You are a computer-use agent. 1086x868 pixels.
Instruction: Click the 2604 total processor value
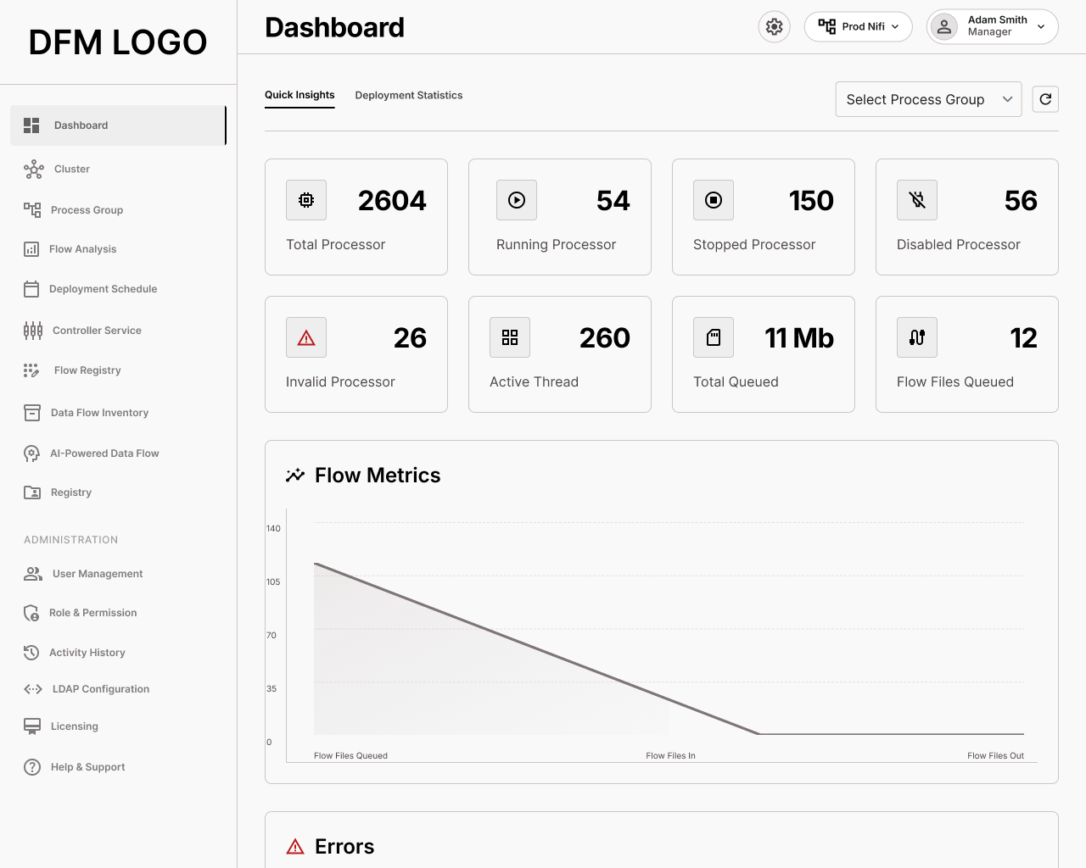click(392, 200)
